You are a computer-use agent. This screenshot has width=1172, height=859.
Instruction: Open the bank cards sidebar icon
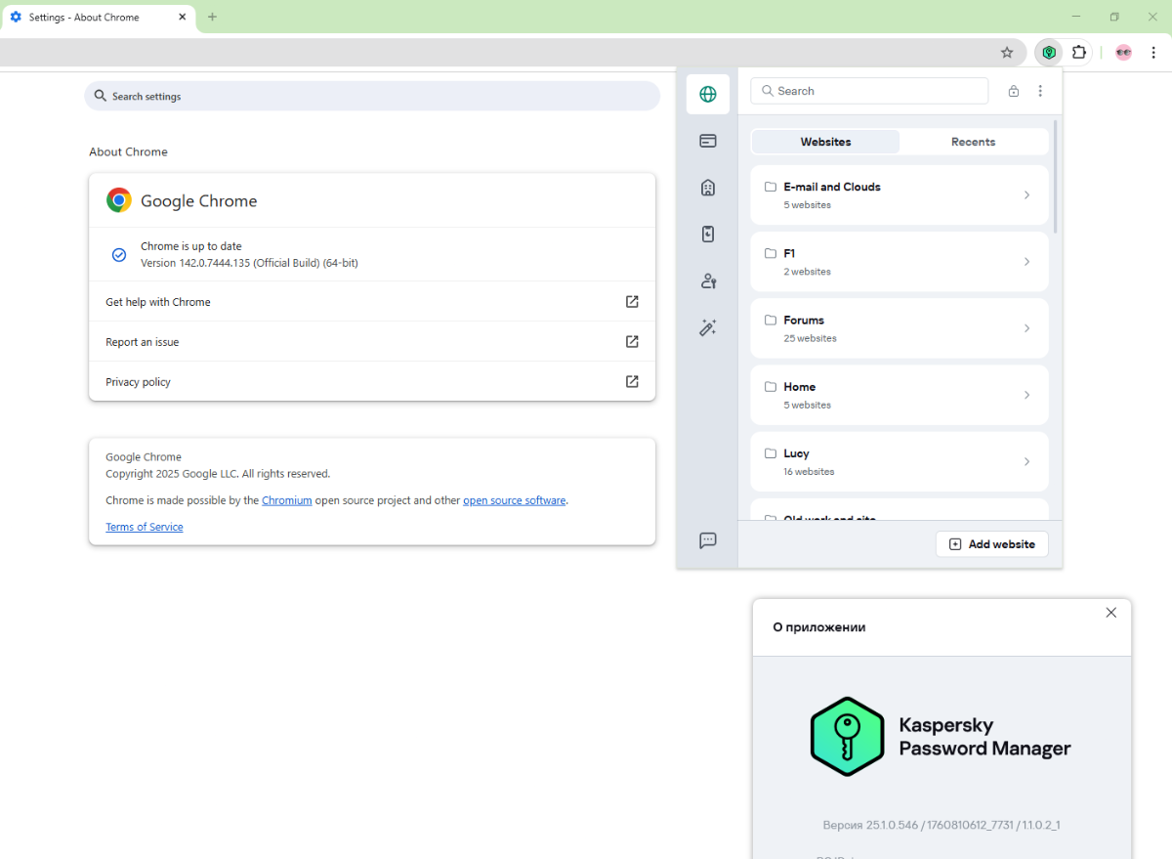(708, 141)
